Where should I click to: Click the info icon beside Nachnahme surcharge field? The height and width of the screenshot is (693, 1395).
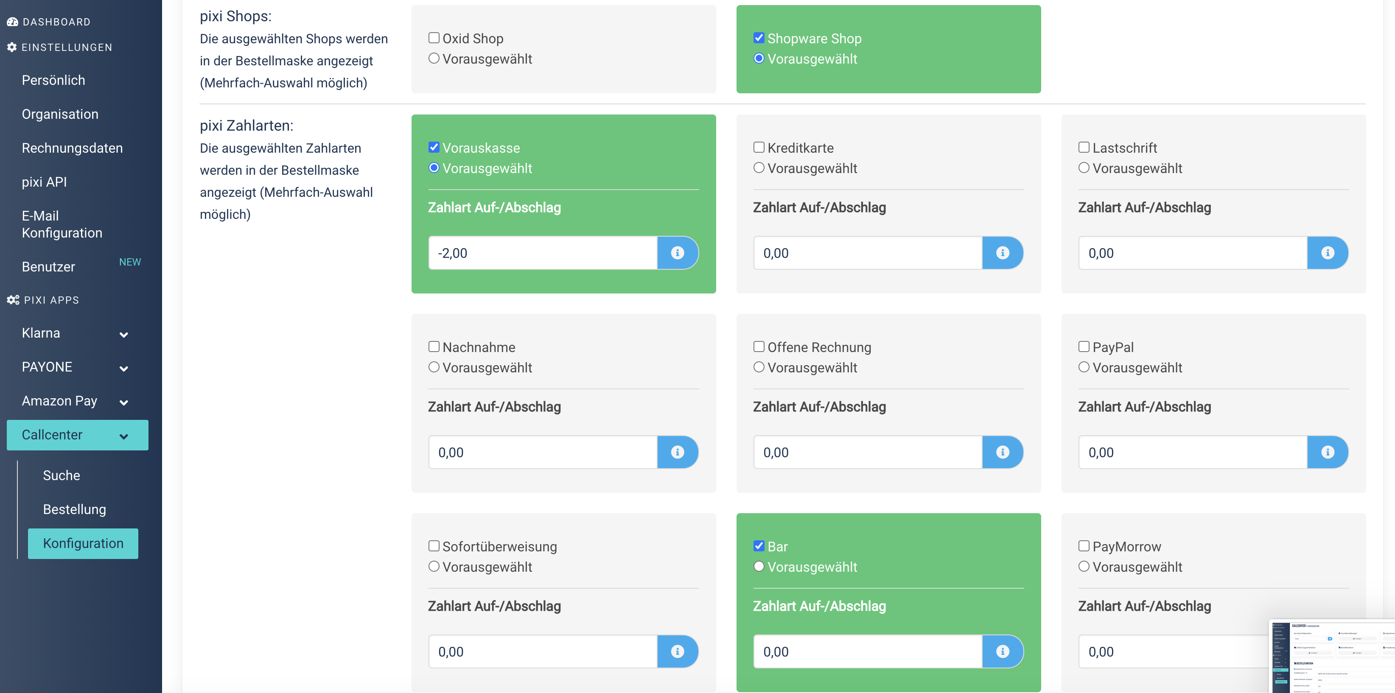coord(678,452)
